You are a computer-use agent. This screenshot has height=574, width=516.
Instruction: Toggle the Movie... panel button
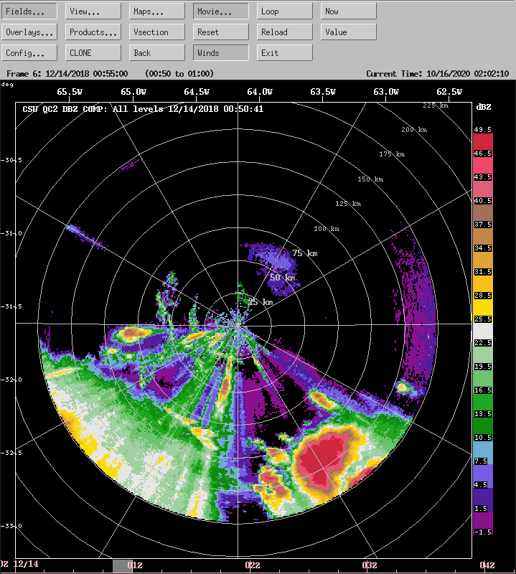coord(221,11)
